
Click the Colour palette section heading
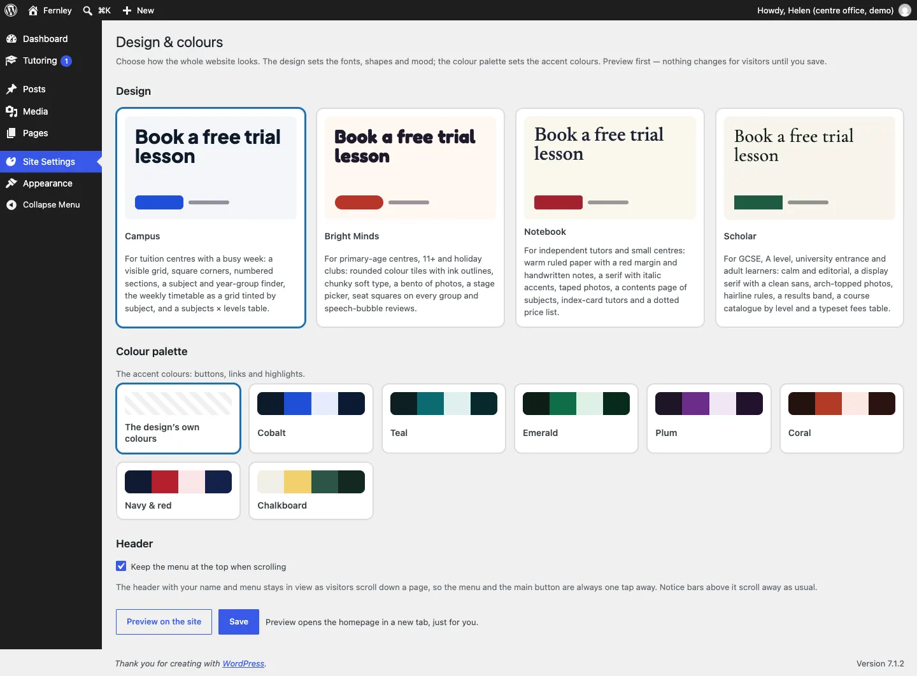(152, 351)
